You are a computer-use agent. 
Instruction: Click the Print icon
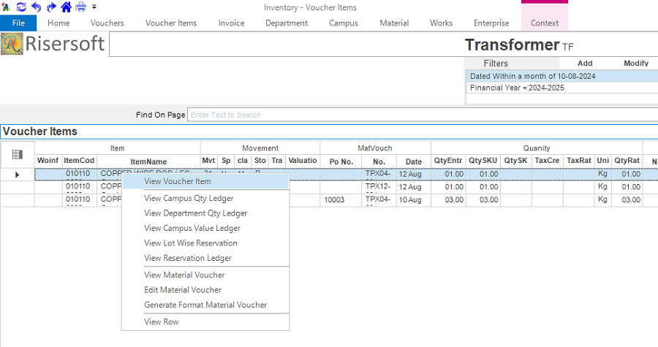(81, 7)
